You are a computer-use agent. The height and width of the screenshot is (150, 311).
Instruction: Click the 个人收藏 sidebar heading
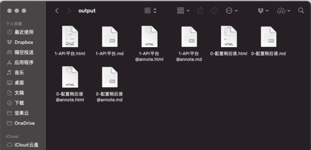[x=14, y=24]
